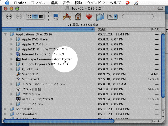Expand Netscape Communicator Folder

tap(12, 59)
